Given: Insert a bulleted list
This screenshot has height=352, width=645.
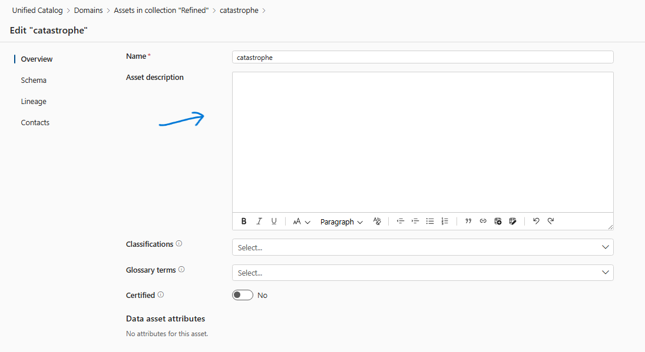Looking at the screenshot, I should click(x=430, y=221).
